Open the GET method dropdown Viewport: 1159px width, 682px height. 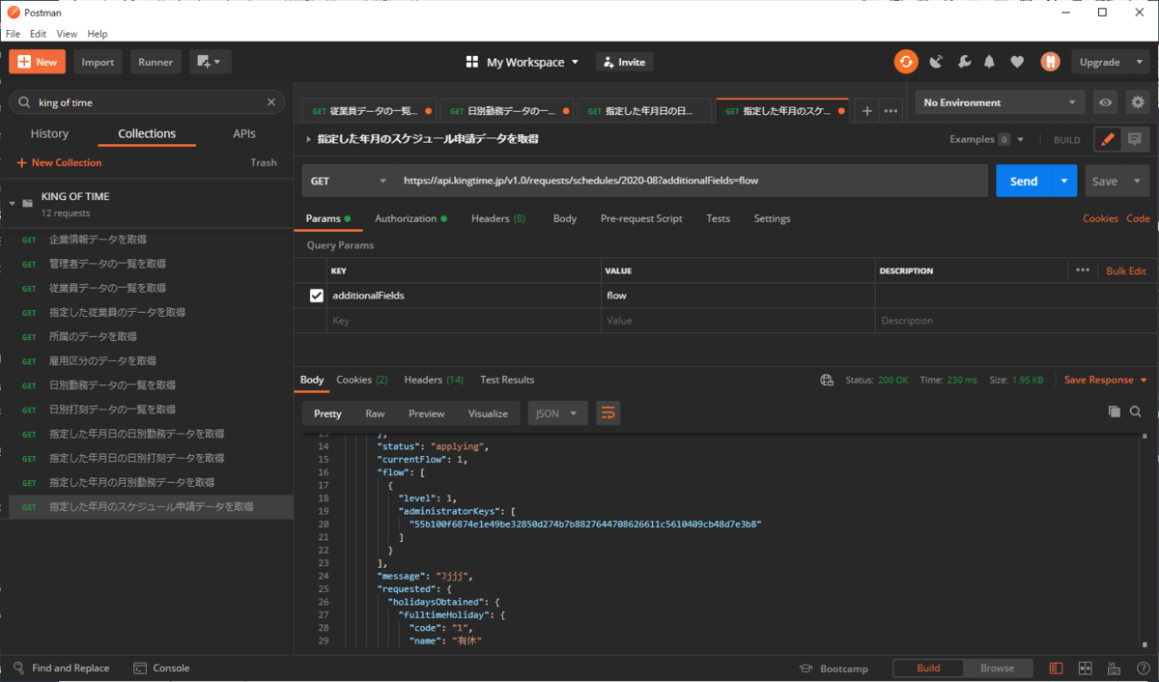tap(348, 181)
